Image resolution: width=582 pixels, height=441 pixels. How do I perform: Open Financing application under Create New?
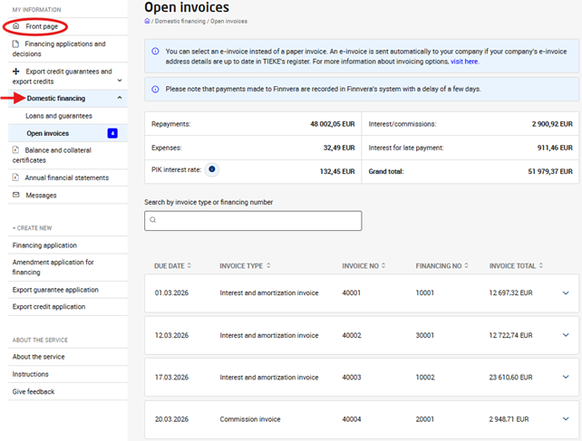pos(44,245)
